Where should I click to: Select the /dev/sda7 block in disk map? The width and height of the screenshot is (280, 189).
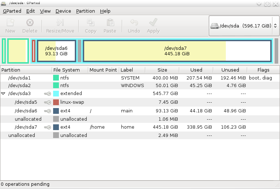click(x=177, y=51)
